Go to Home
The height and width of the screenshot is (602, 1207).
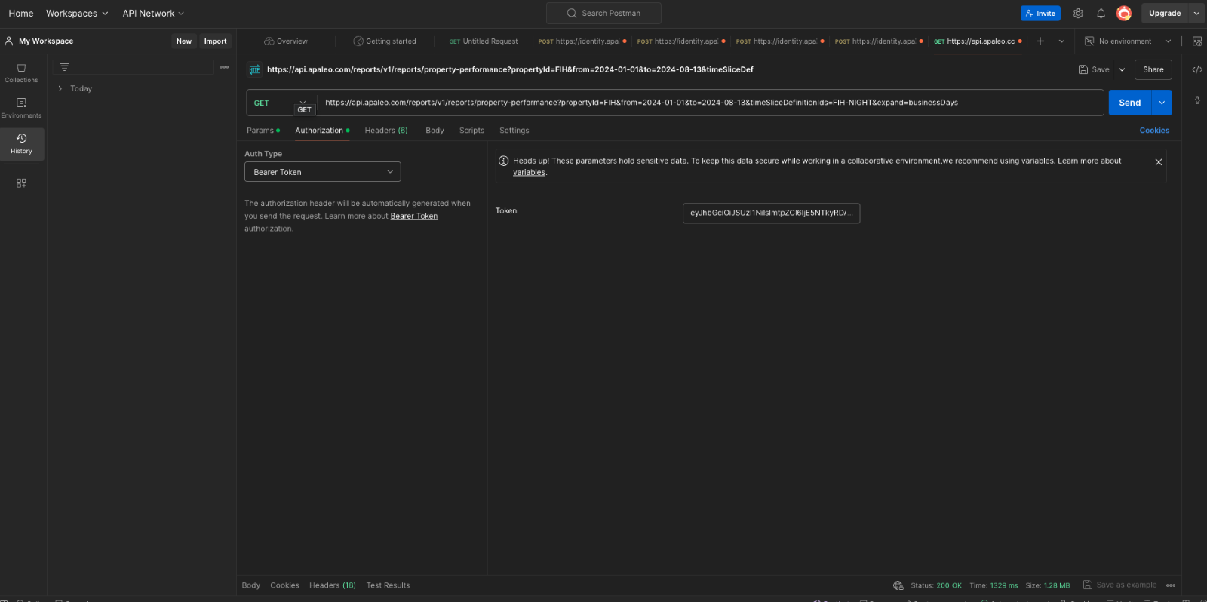(21, 14)
